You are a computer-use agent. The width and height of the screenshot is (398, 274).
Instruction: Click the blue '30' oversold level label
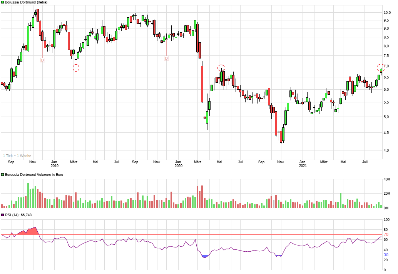[386, 255]
